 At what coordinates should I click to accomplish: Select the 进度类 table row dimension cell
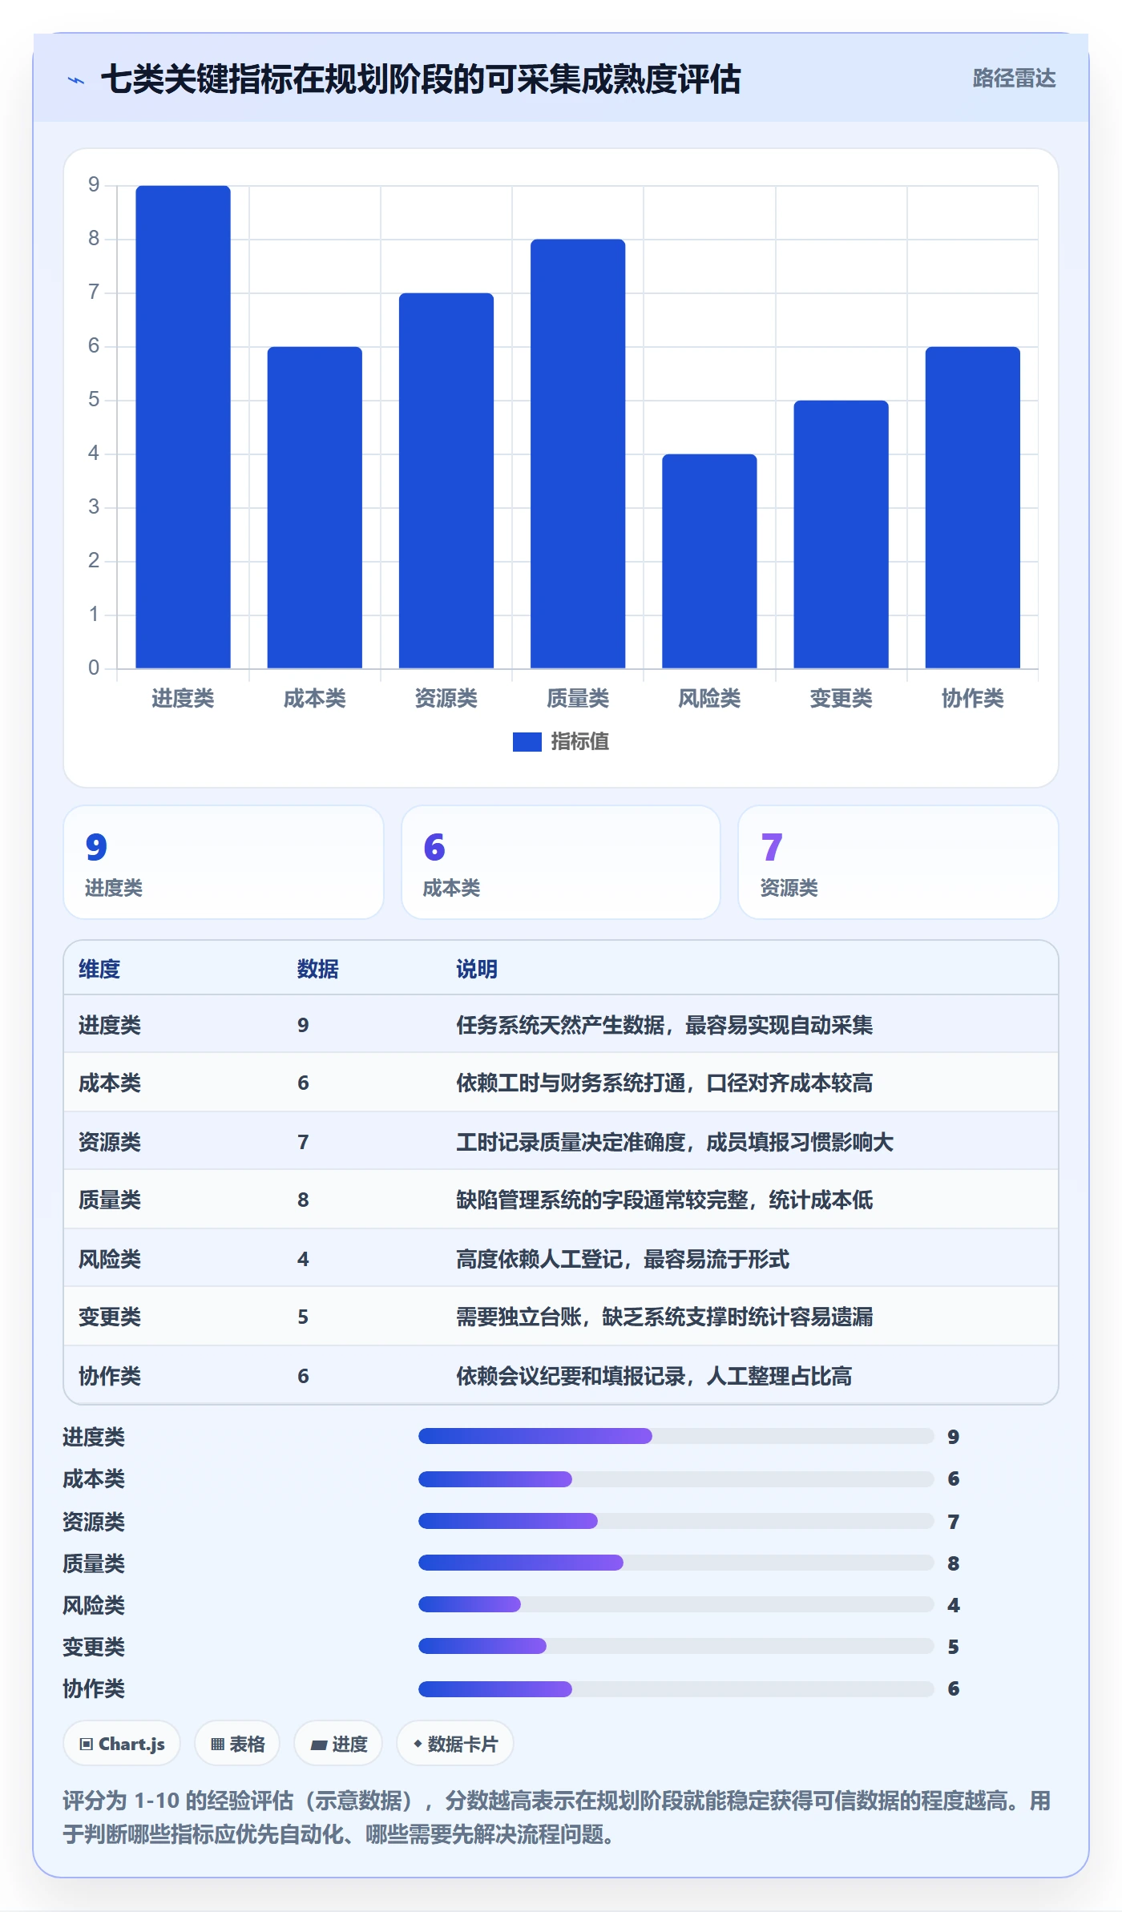point(110,1025)
